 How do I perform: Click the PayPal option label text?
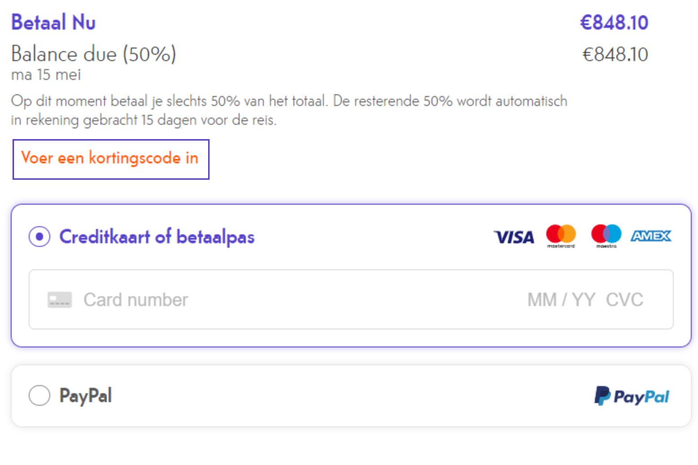pos(86,396)
